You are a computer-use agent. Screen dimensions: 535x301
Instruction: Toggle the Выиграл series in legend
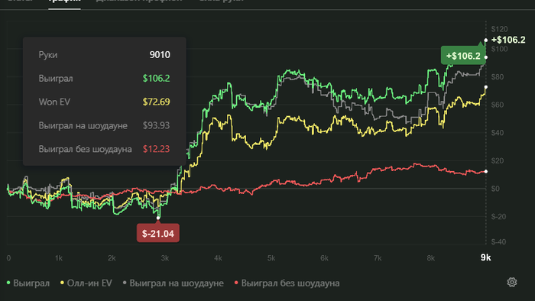[31, 283]
